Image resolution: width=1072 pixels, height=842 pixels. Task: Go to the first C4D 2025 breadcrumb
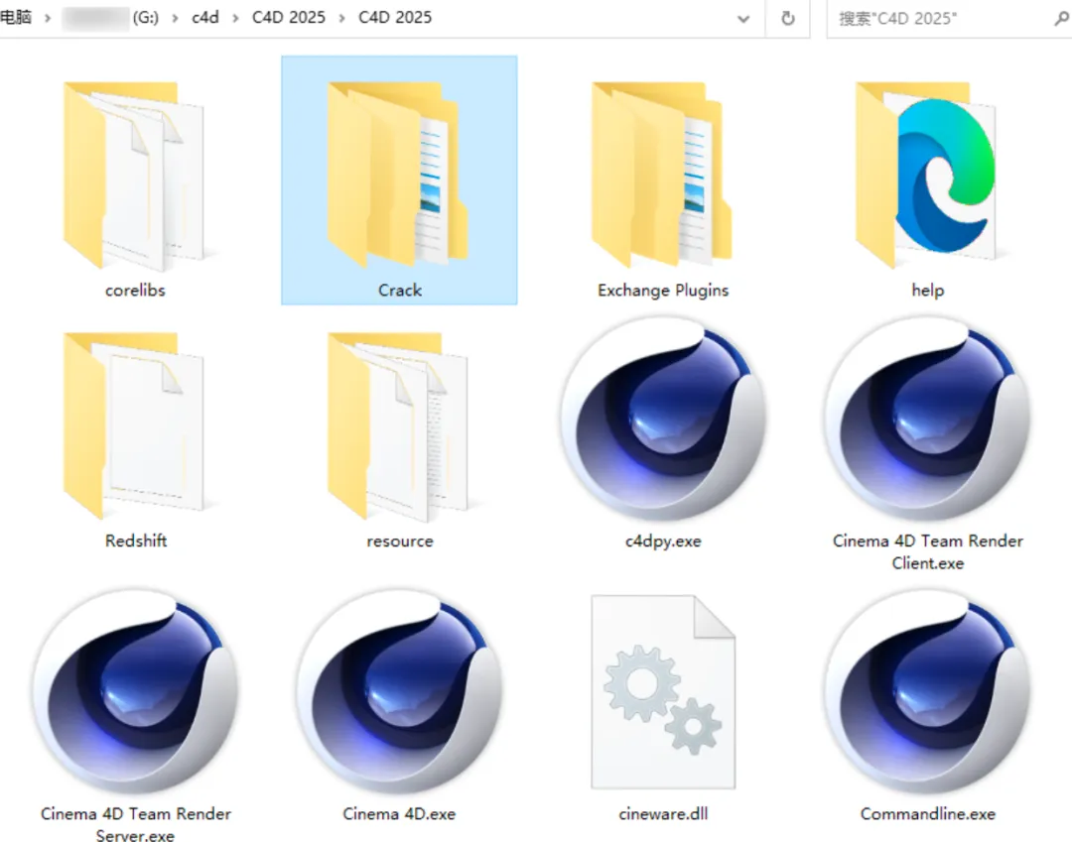(x=289, y=17)
